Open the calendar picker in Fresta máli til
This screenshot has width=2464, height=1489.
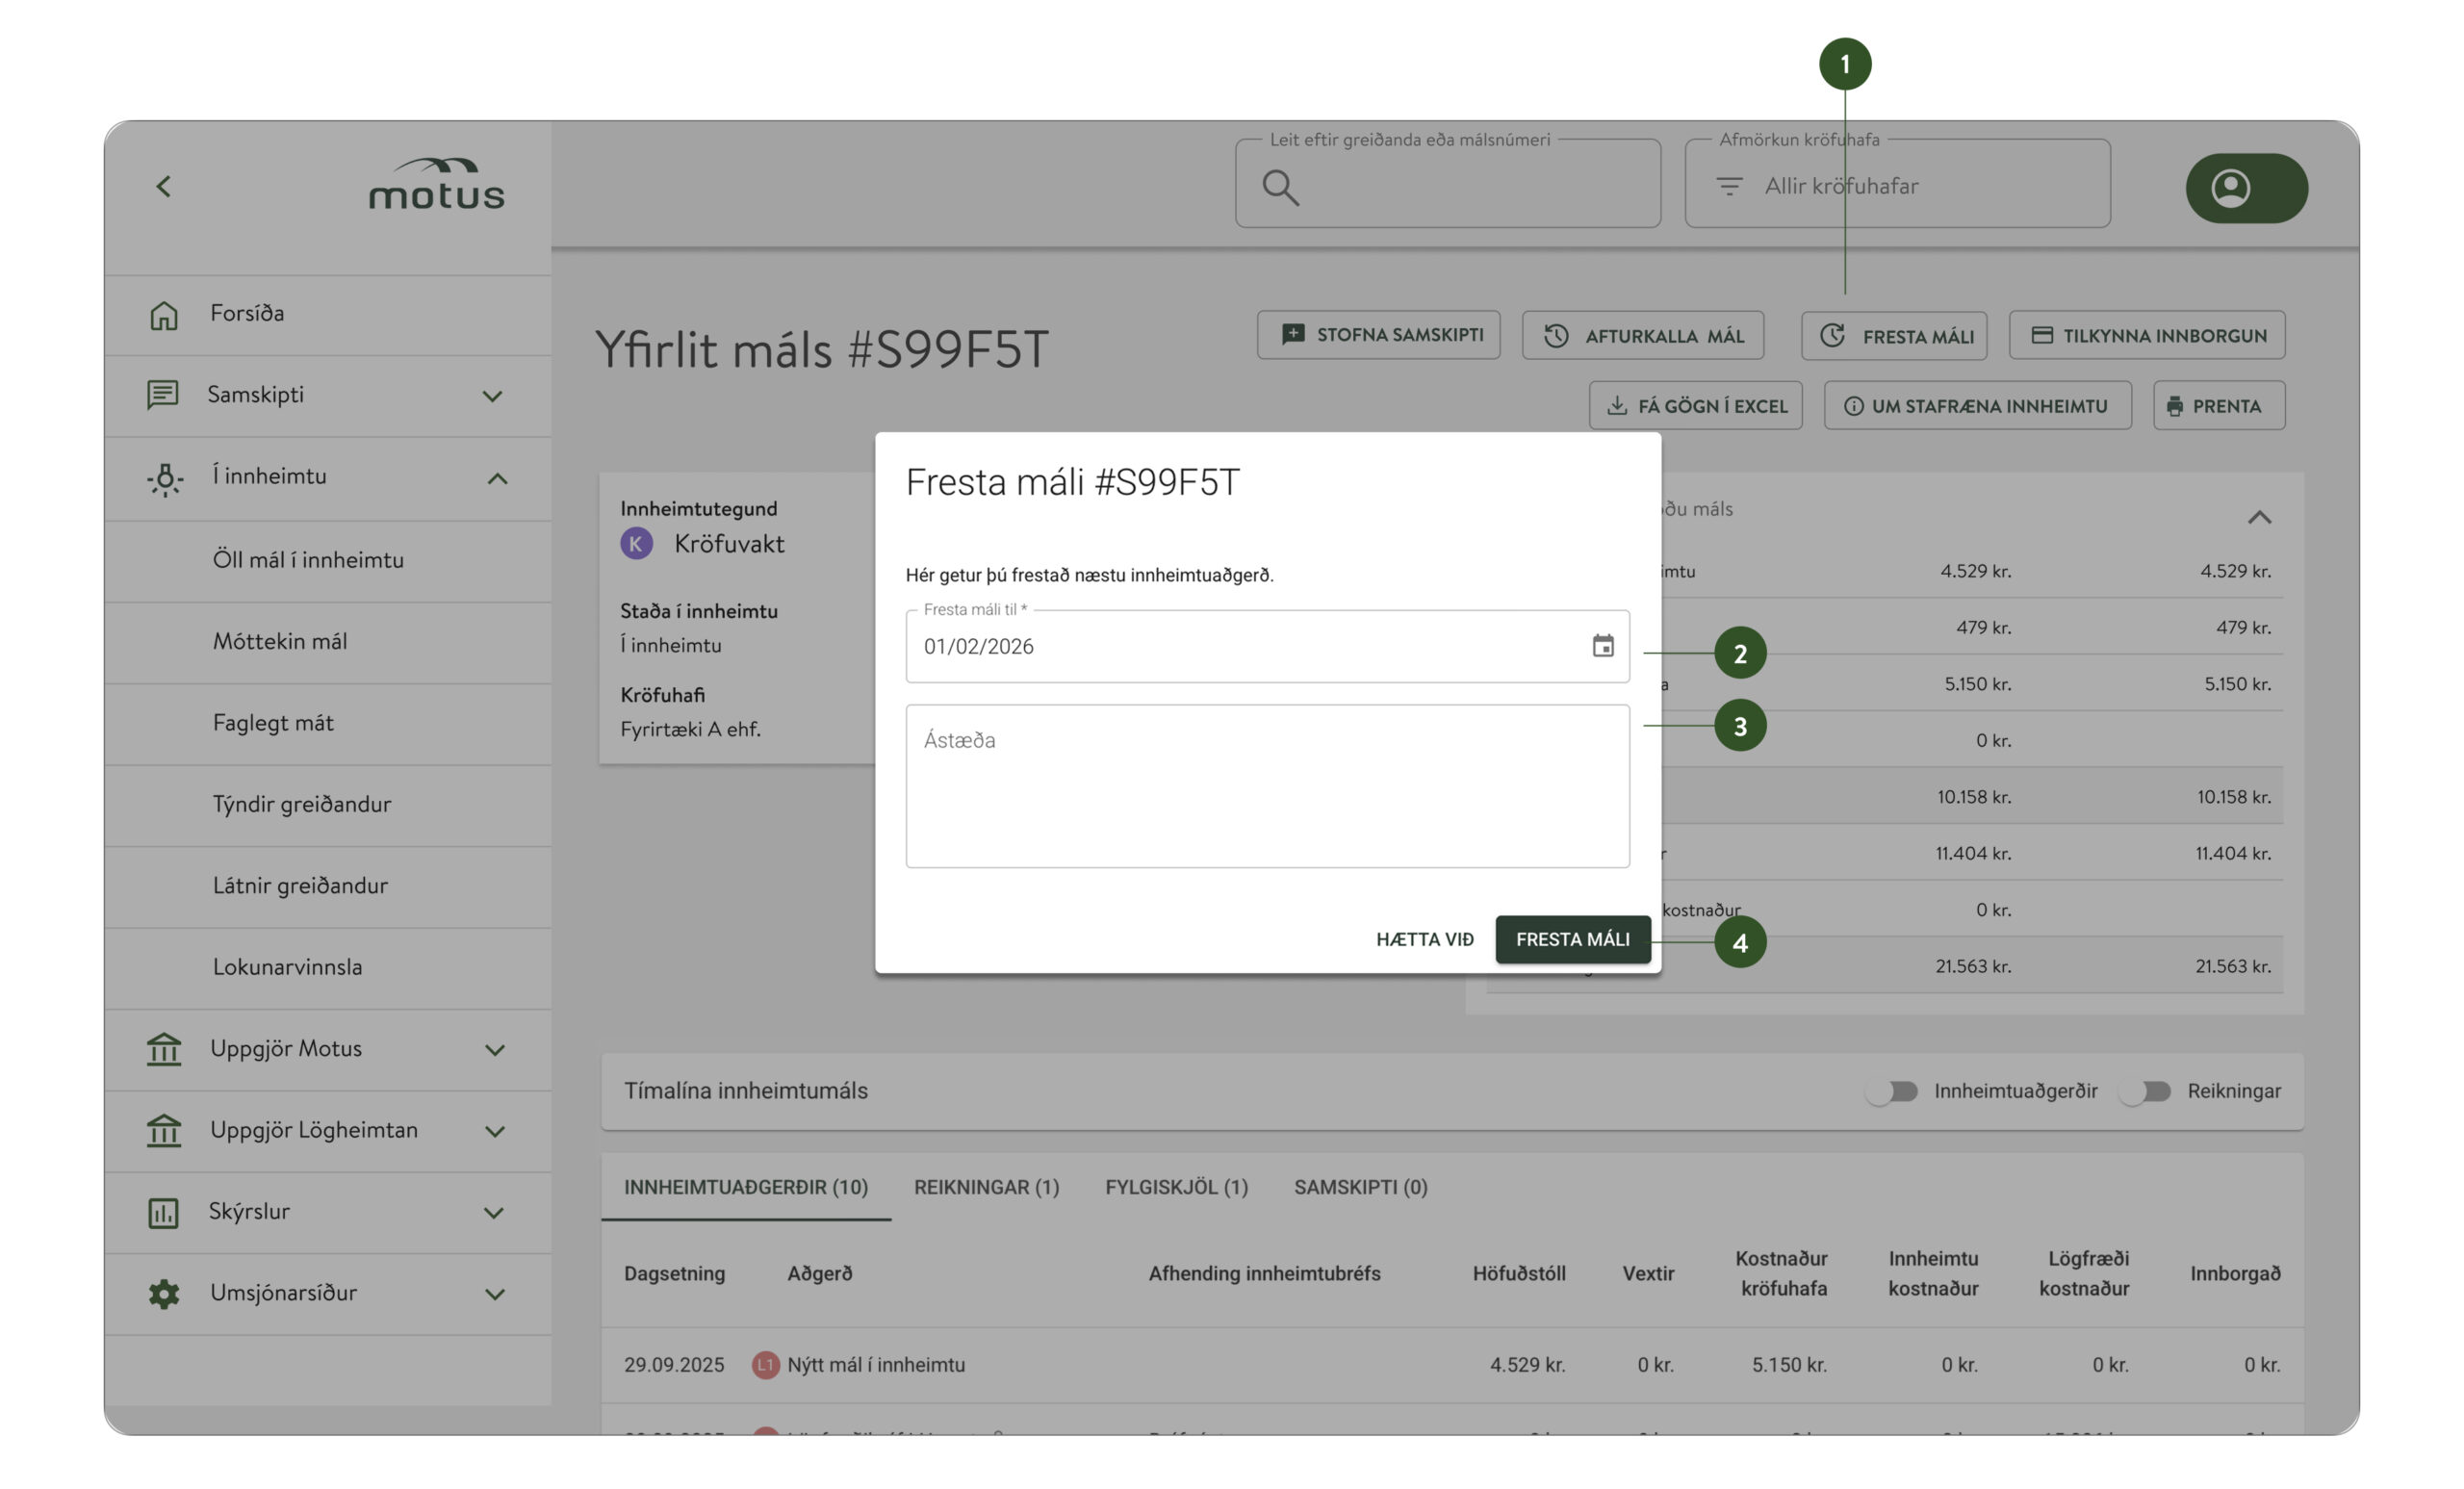click(x=1601, y=647)
